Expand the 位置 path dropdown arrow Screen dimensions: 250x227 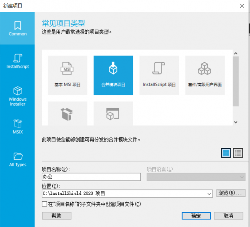click(209, 194)
